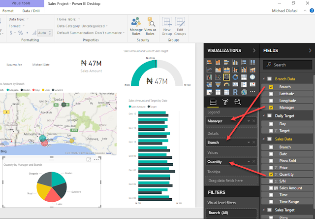Click in the Fields search box
The image size is (315, 219).
(x=287, y=65)
